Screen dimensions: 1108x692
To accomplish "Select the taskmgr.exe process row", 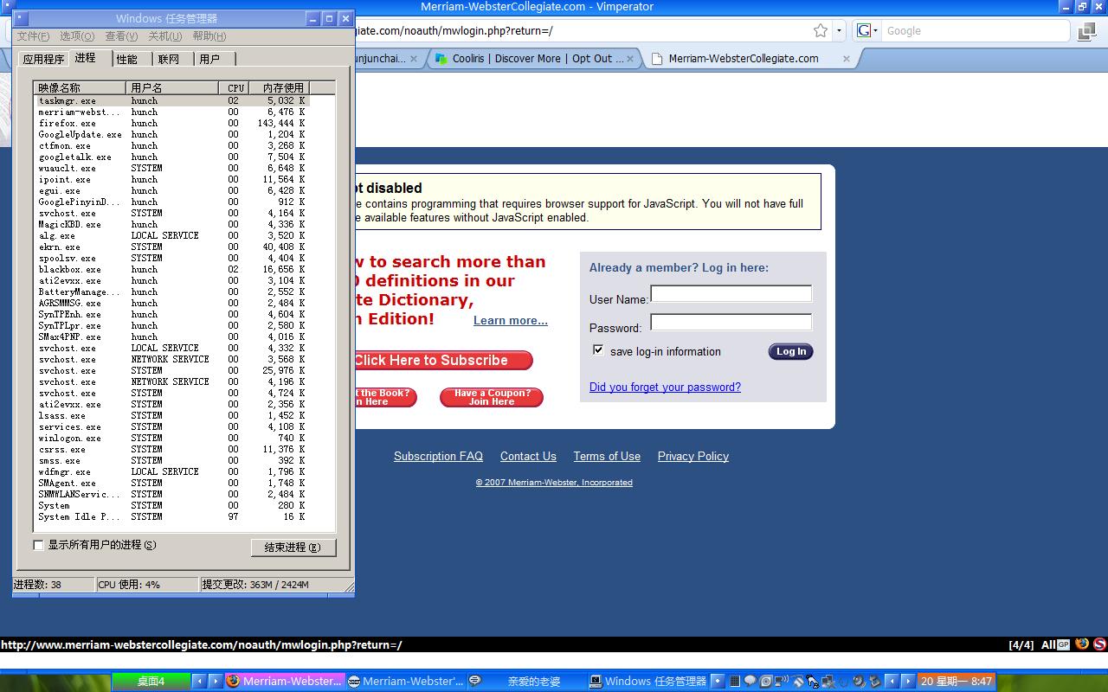I will click(172, 101).
